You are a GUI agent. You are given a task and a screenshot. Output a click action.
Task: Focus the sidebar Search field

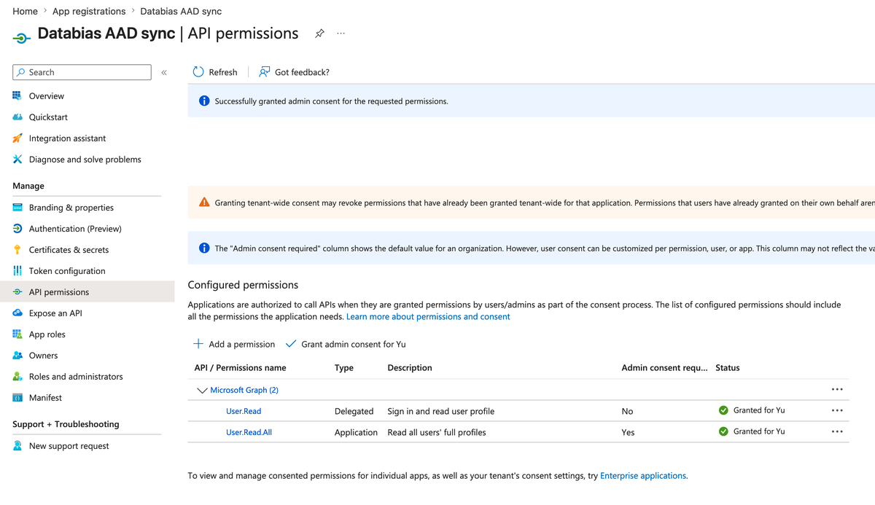[x=82, y=72]
